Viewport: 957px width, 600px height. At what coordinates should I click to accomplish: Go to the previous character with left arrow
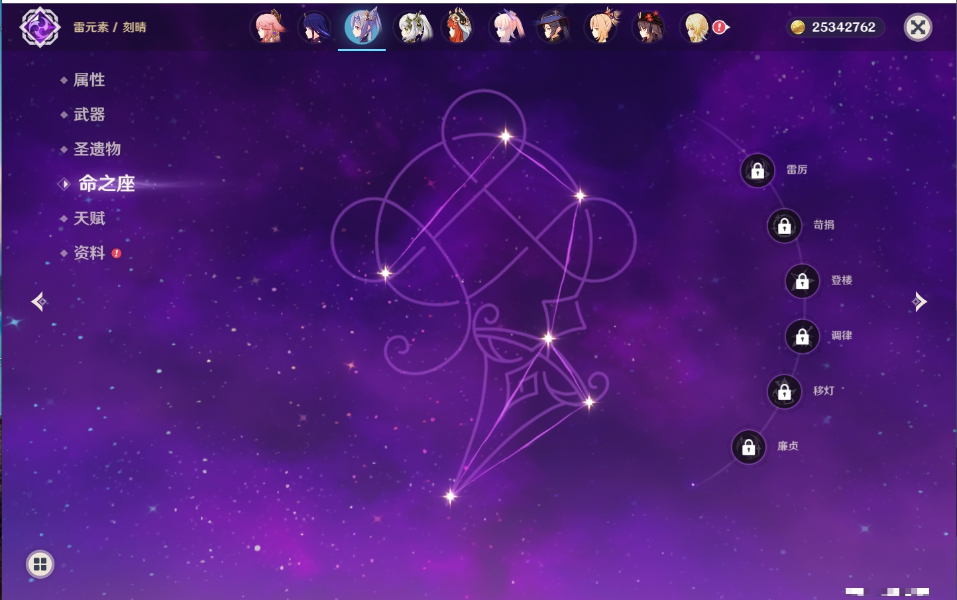coord(39,302)
